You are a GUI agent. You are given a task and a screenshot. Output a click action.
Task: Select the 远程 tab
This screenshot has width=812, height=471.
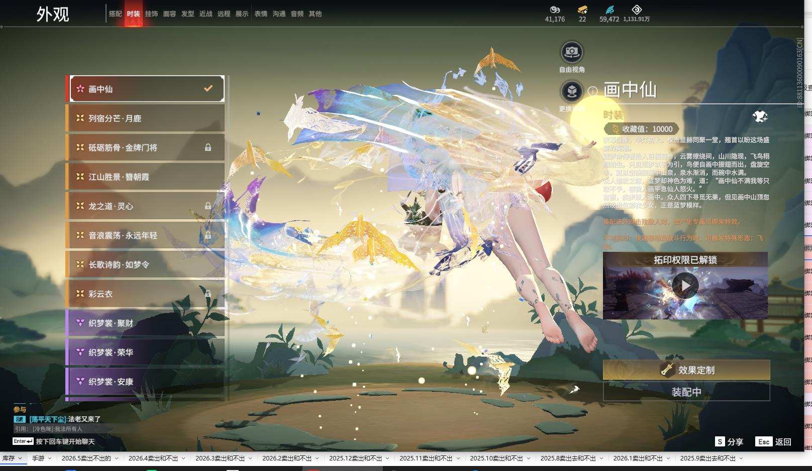point(224,14)
